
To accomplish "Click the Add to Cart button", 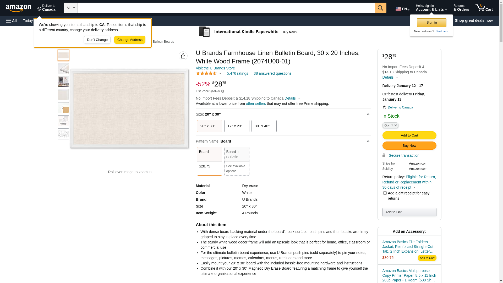I will (x=409, y=135).
